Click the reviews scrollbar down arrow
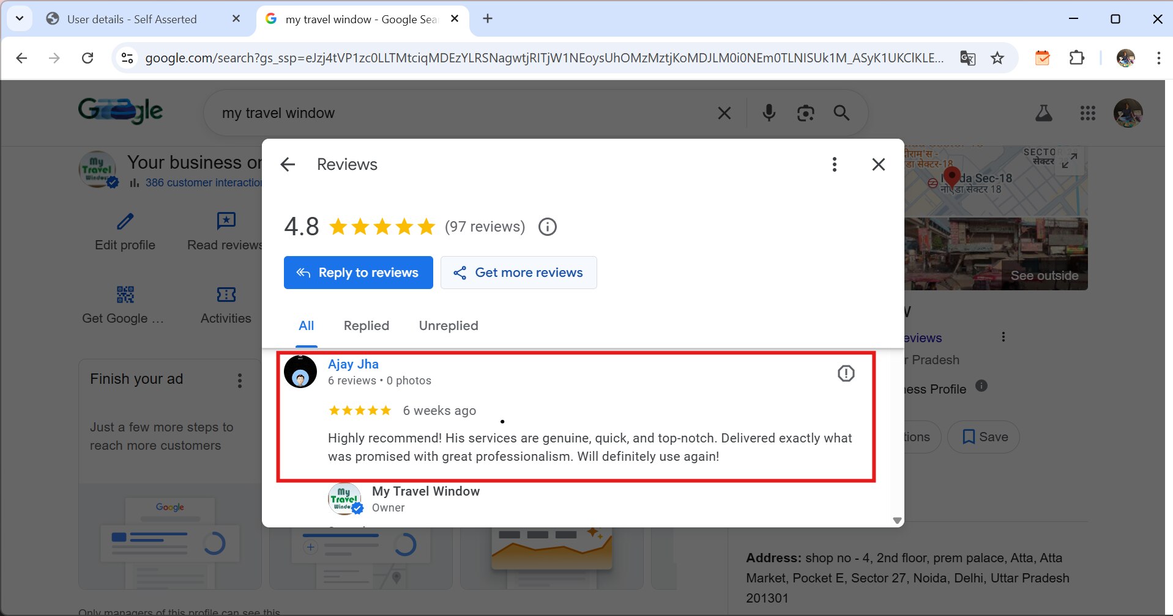1173x616 pixels. click(897, 521)
